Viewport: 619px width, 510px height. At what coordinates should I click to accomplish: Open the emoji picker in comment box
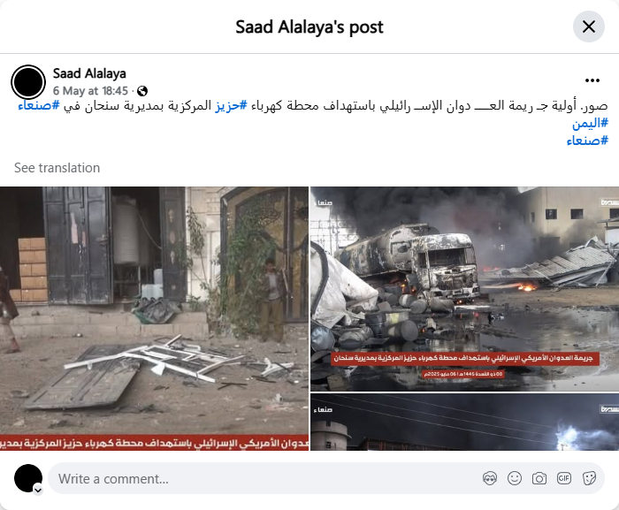click(x=515, y=478)
